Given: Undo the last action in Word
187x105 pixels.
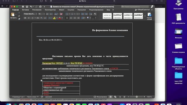Looking at the screenshot, I should click(x=31, y=7).
